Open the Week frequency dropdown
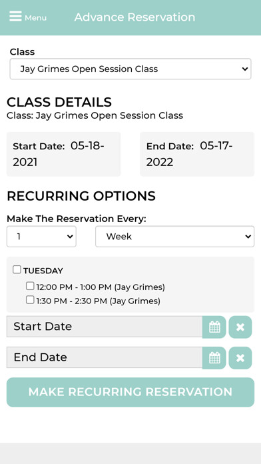Screen dimensions: 261x464 click(174, 237)
